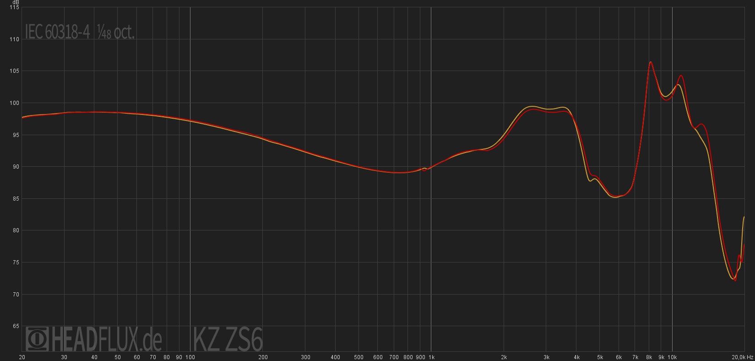Click the IEC 60318-4 standard label

point(57,32)
